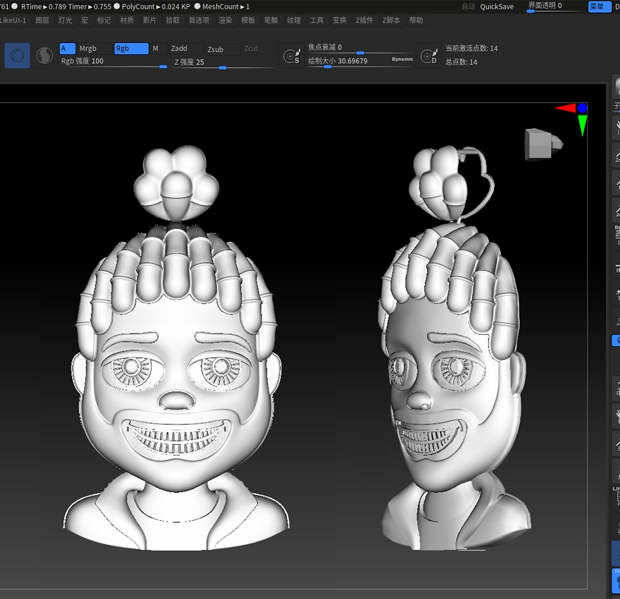Click the D draw size dial icon

429,56
